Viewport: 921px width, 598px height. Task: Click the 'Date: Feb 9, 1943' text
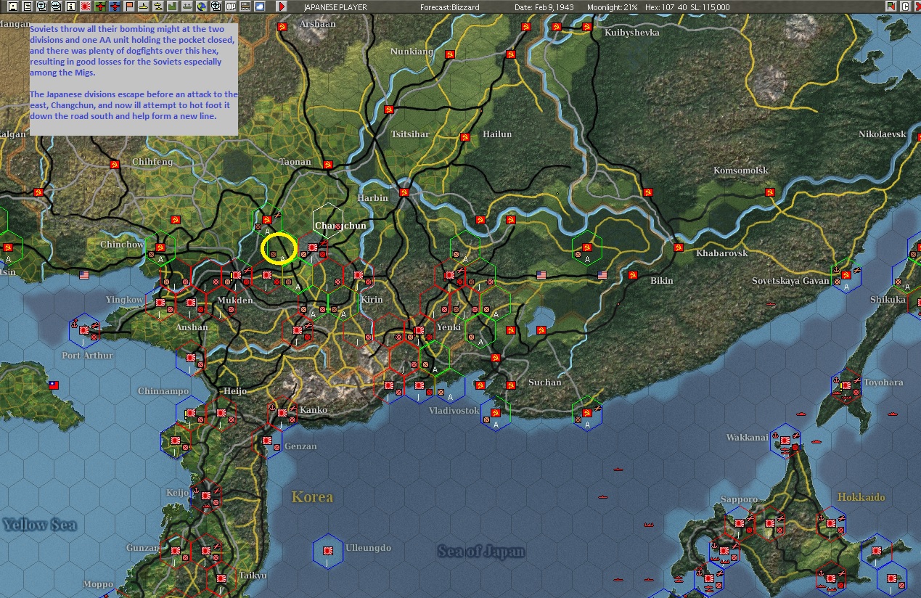click(x=544, y=7)
